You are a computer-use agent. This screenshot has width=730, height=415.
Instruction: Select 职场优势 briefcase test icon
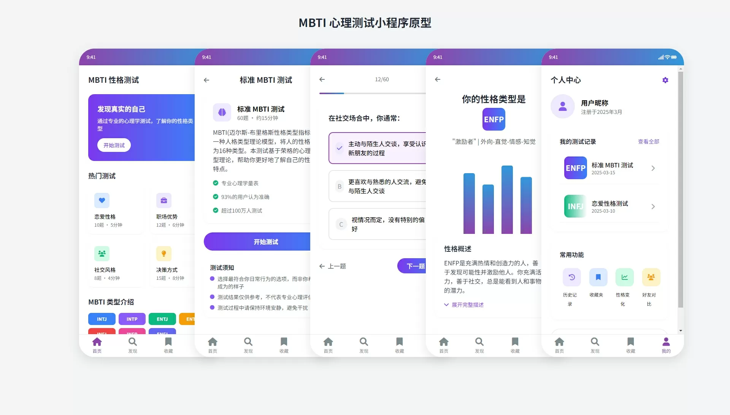coord(164,200)
